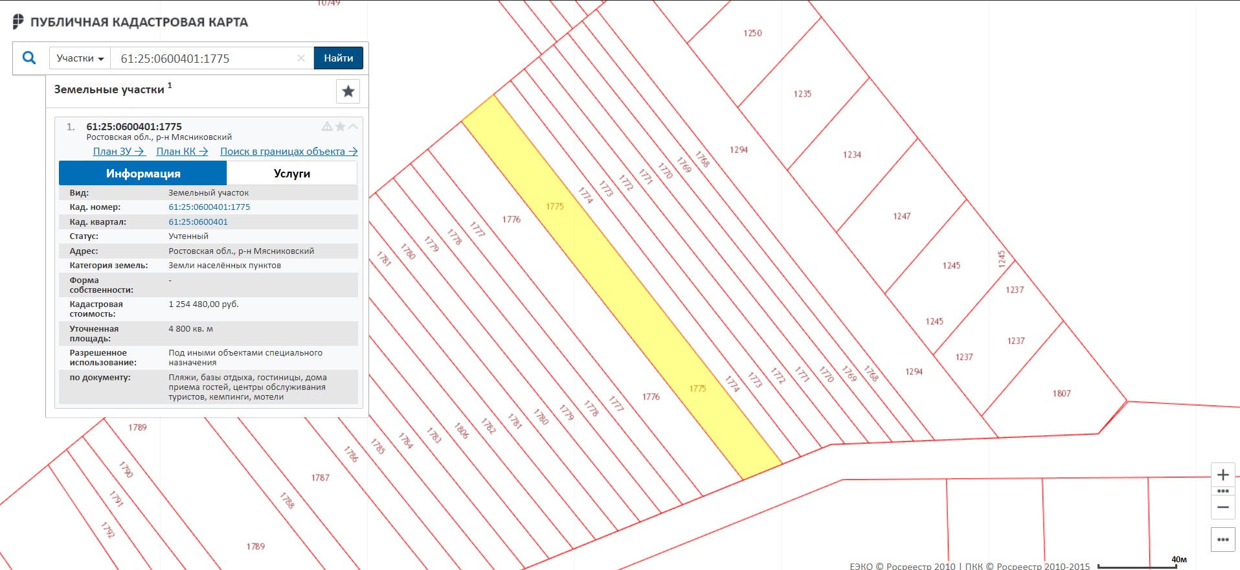Click the status value Учтенный
Screen dimensions: 1240x570
(x=188, y=236)
